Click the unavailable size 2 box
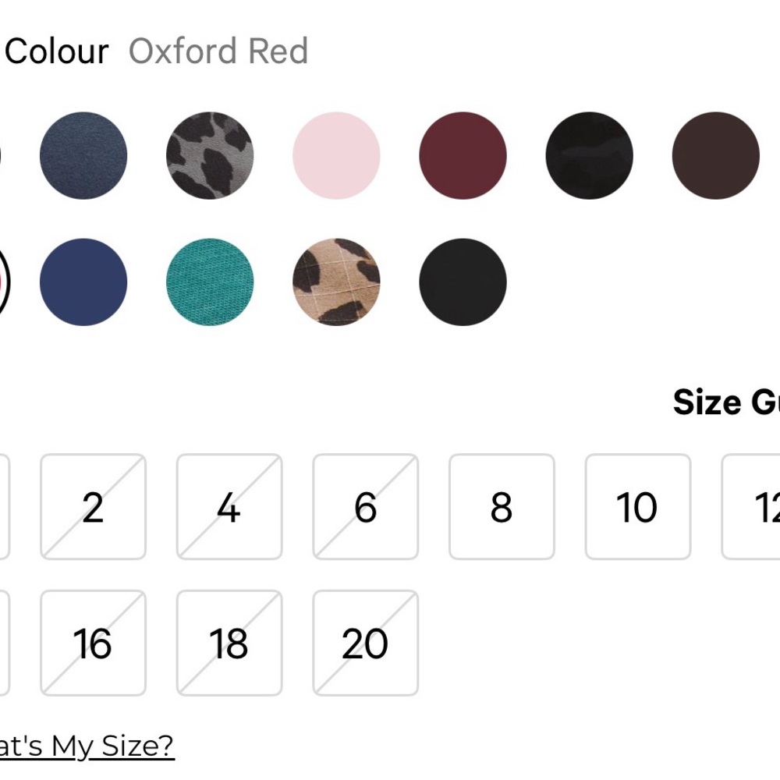 tap(93, 506)
